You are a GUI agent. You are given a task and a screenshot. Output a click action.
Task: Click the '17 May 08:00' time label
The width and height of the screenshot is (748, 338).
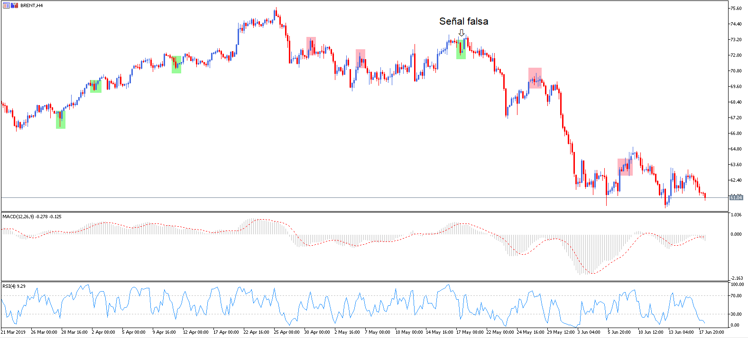470,332
